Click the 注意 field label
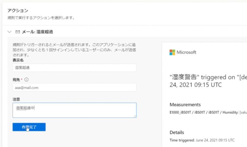 [16, 99]
